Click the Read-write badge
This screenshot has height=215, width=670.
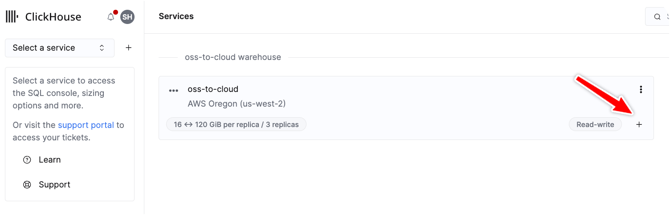(595, 125)
